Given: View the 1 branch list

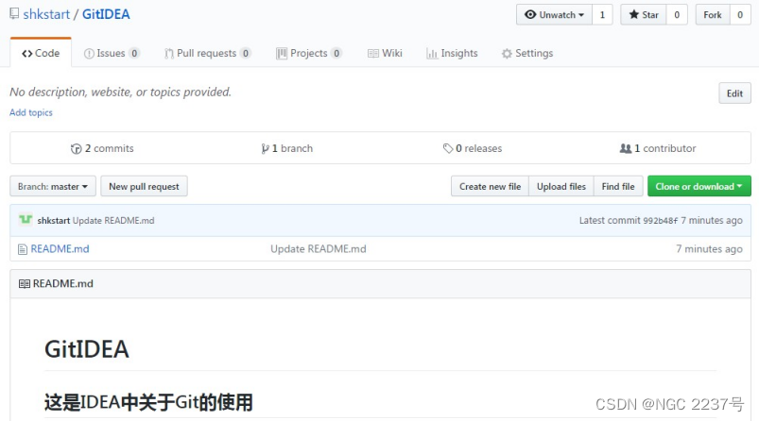Looking at the screenshot, I should click(287, 148).
